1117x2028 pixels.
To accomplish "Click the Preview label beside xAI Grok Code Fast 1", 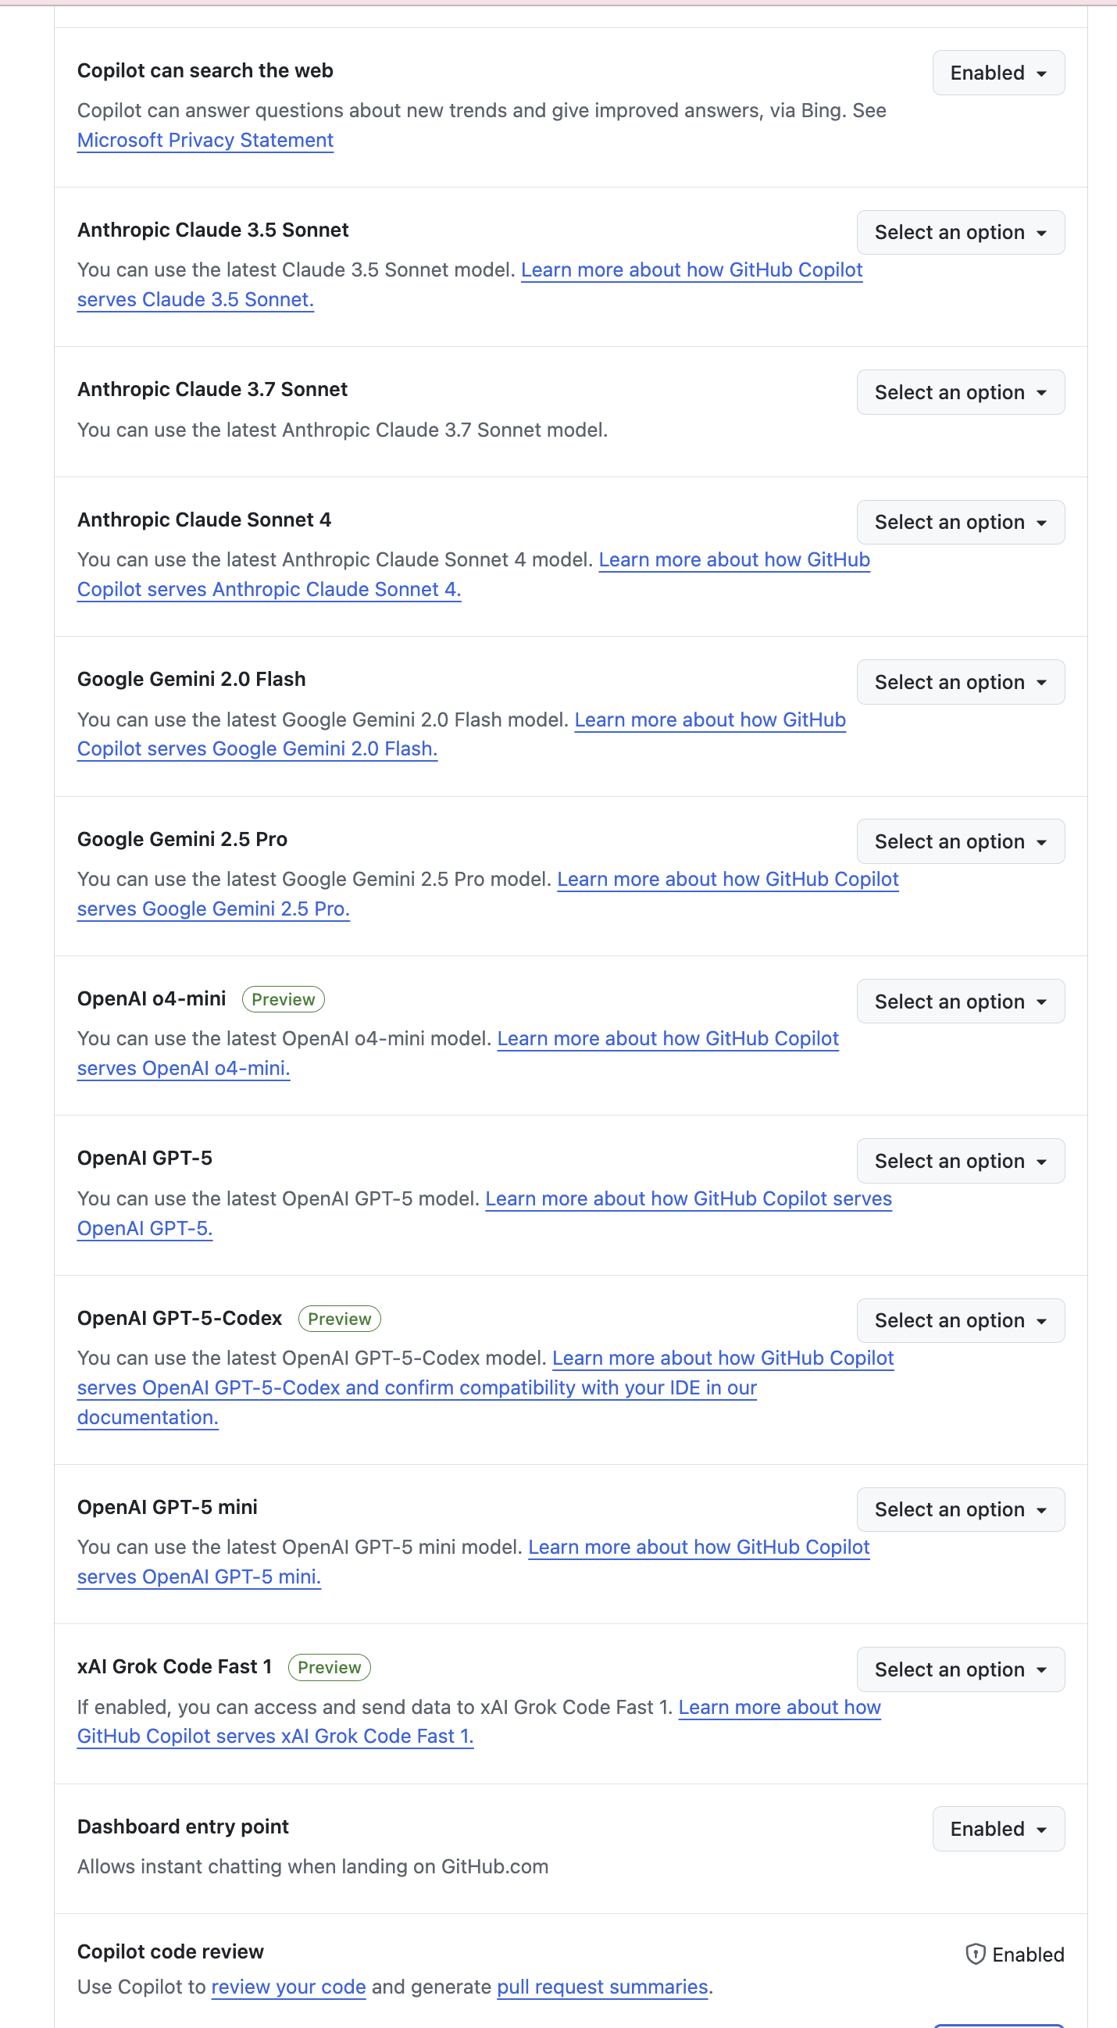I will [329, 1666].
